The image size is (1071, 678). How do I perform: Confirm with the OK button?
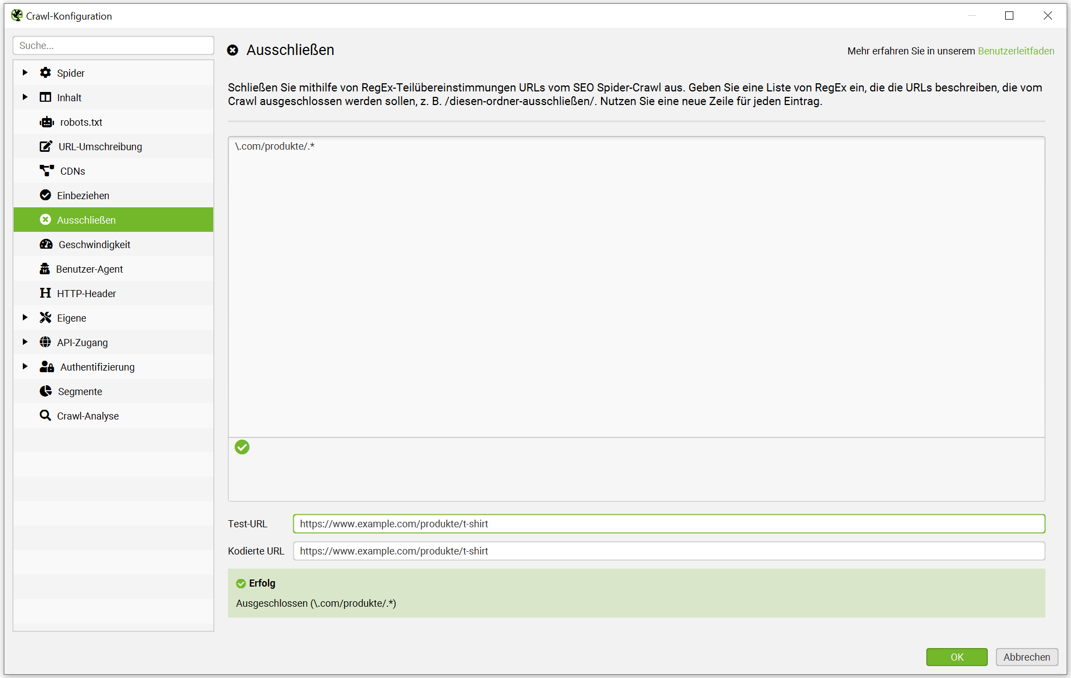[x=957, y=657]
